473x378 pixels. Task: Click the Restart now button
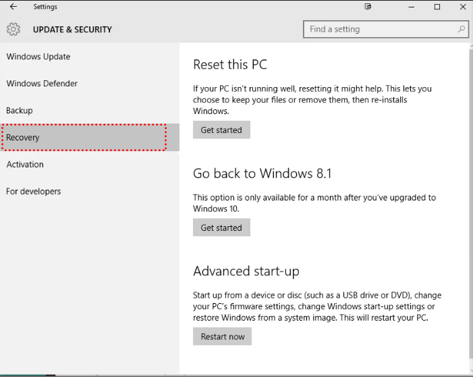223,337
